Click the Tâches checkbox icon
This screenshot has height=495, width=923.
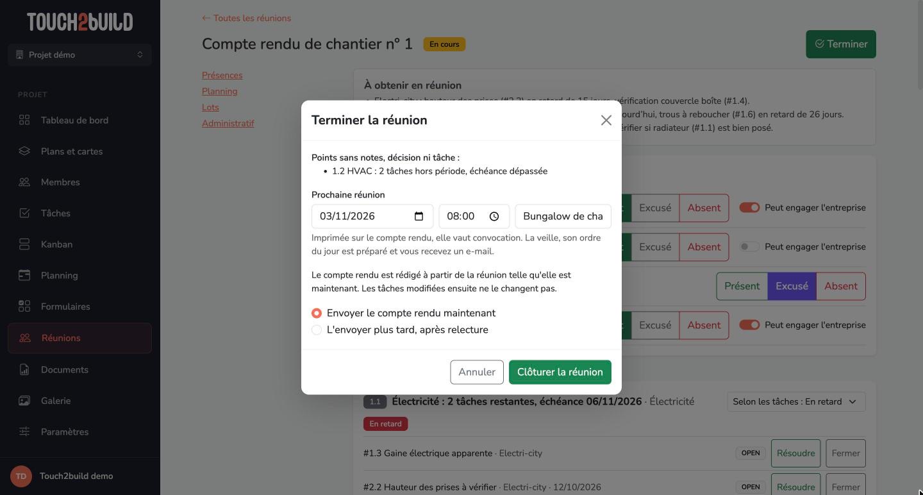click(24, 213)
